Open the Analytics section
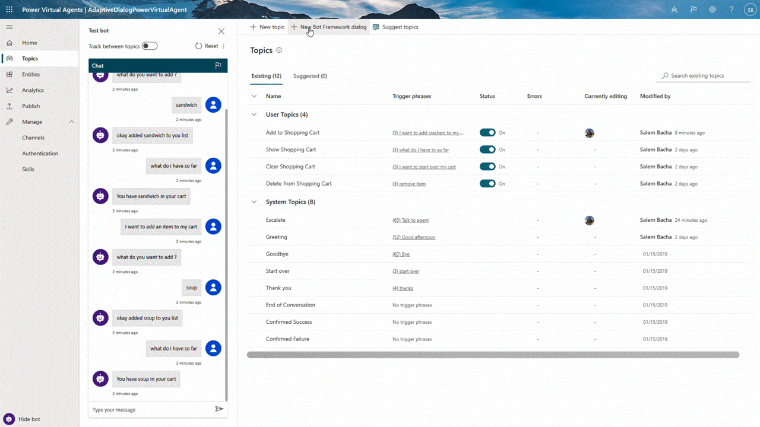 [9, 90]
